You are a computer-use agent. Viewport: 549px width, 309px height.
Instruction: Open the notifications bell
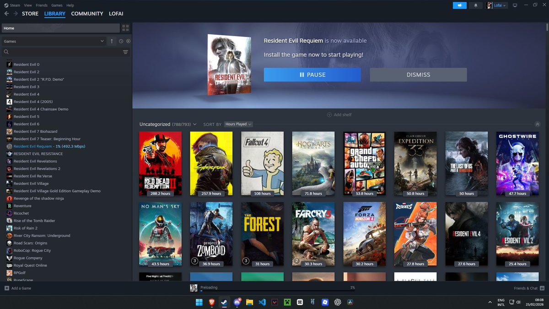tap(476, 5)
